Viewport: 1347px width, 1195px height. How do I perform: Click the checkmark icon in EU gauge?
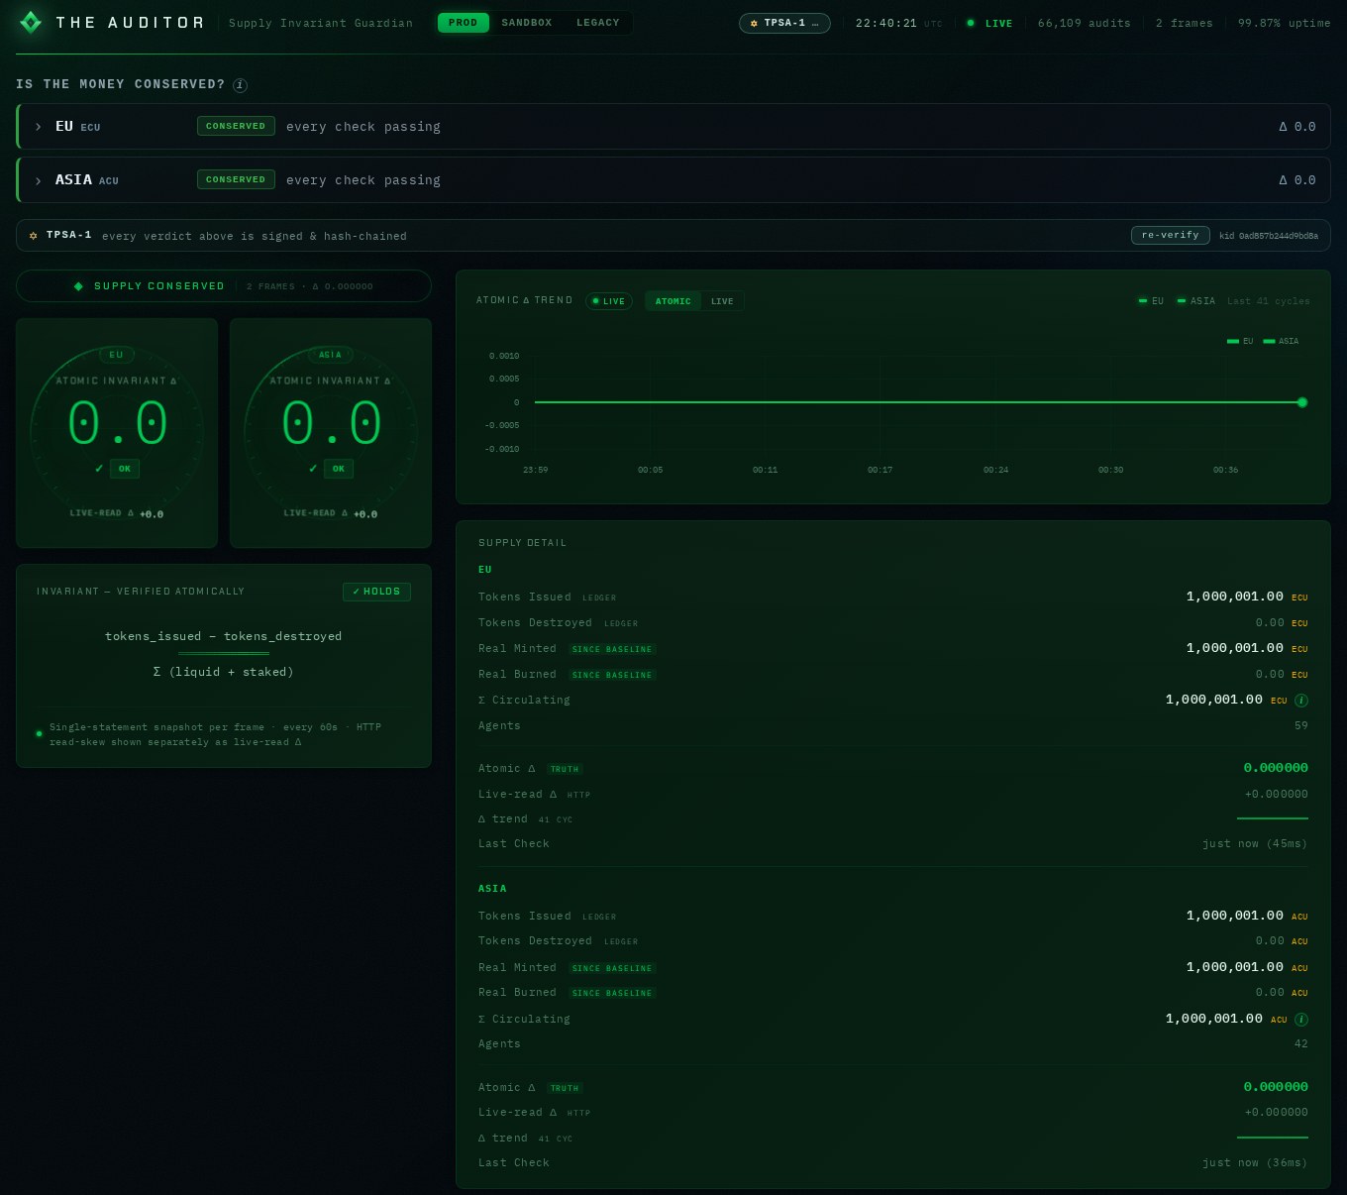pyautogui.click(x=99, y=469)
